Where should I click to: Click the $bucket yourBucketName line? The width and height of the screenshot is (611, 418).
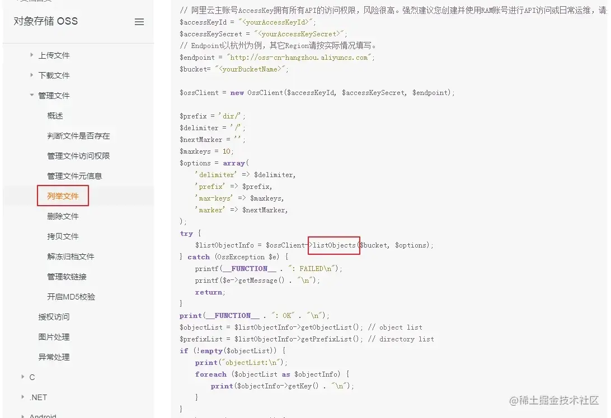tap(234, 69)
